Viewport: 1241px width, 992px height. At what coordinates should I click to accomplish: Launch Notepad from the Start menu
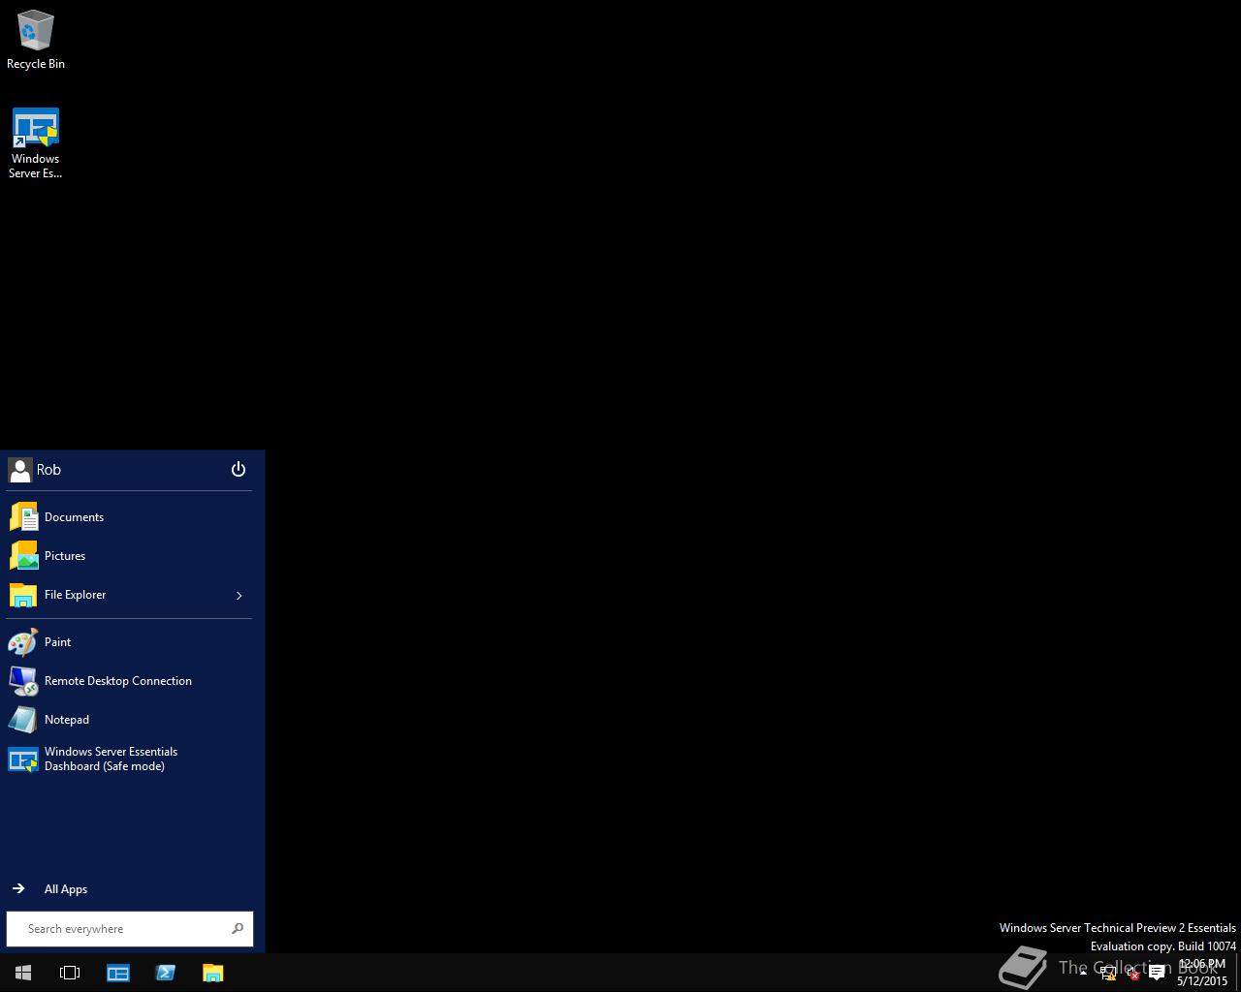point(129,720)
